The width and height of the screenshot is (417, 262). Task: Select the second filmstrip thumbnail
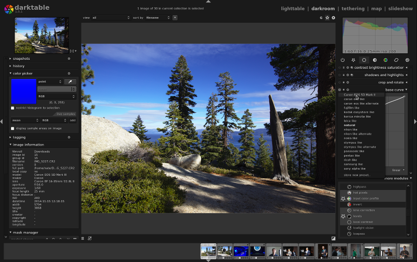coord(225,251)
